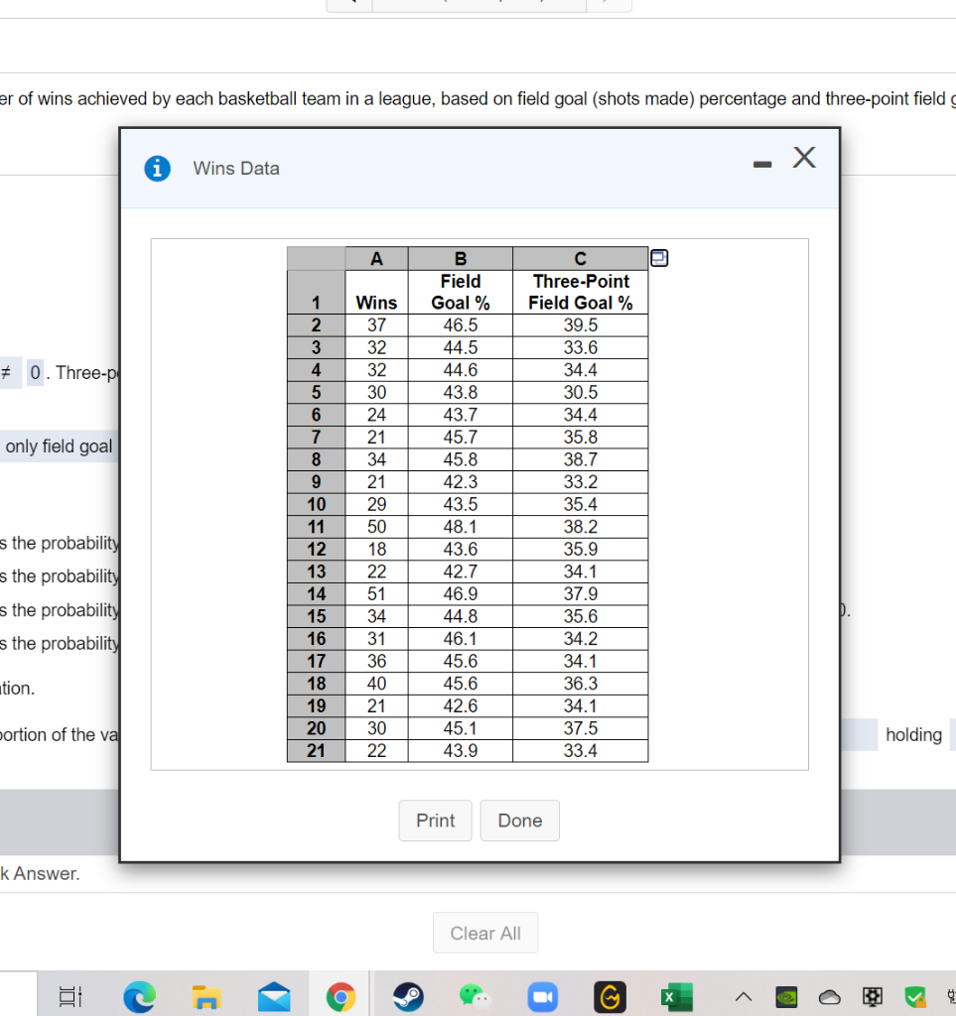Select row header 10

(x=317, y=505)
